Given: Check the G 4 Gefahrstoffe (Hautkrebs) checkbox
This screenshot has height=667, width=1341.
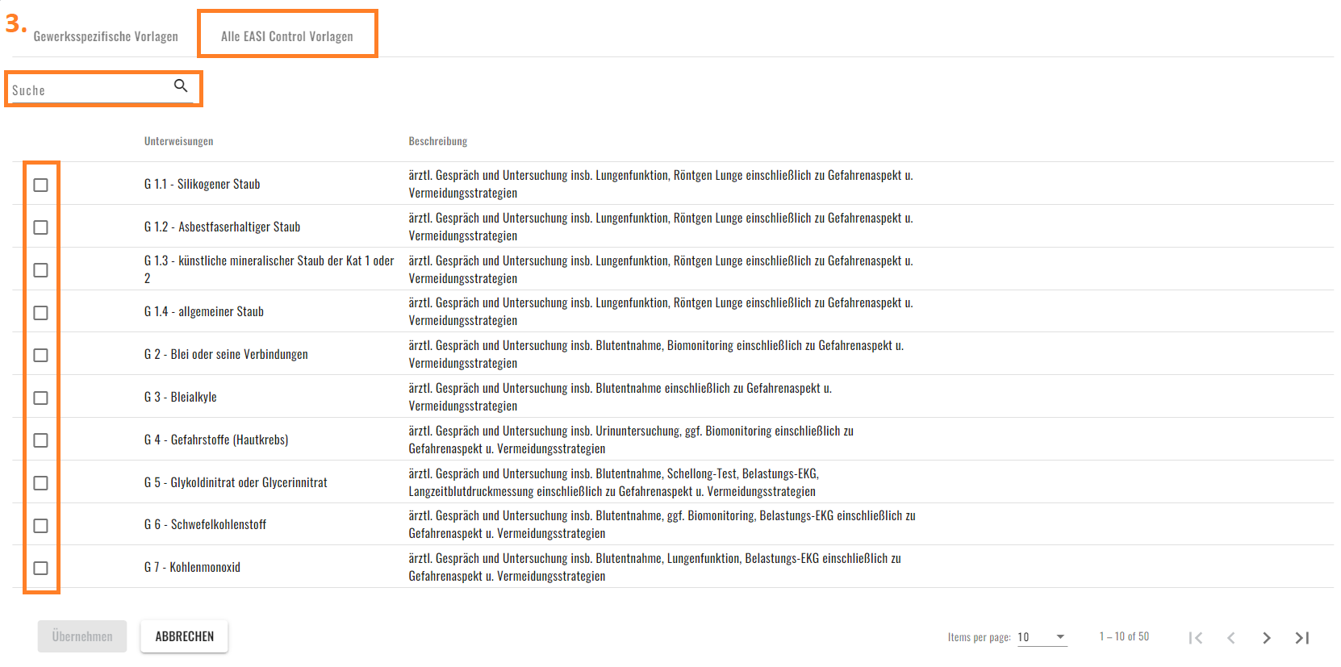Looking at the screenshot, I should pos(40,440).
